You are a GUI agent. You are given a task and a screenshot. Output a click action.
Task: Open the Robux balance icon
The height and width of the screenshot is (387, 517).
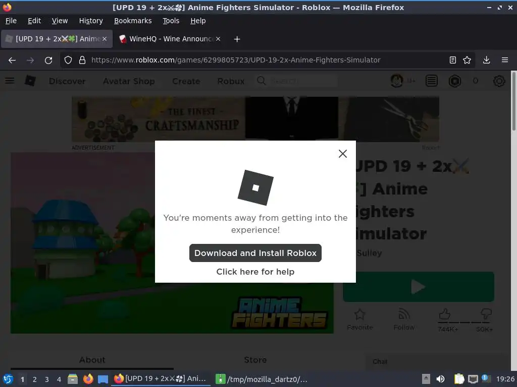click(455, 81)
